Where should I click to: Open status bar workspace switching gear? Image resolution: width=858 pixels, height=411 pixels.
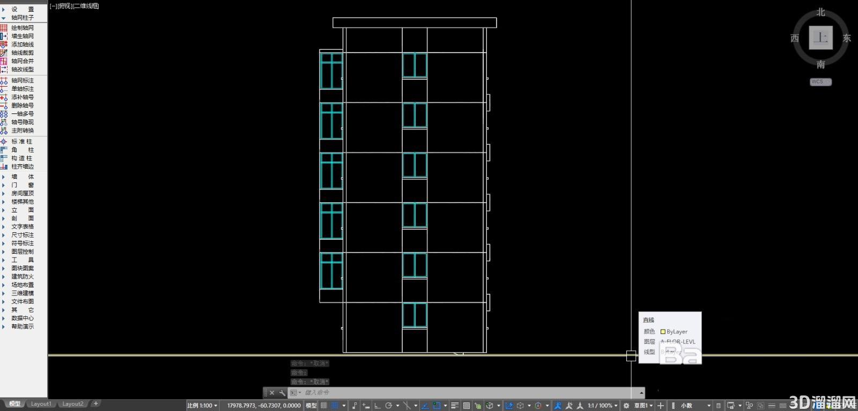pos(626,406)
